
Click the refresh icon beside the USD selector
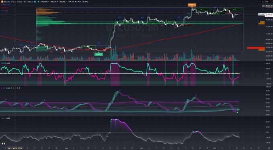point(263,2)
